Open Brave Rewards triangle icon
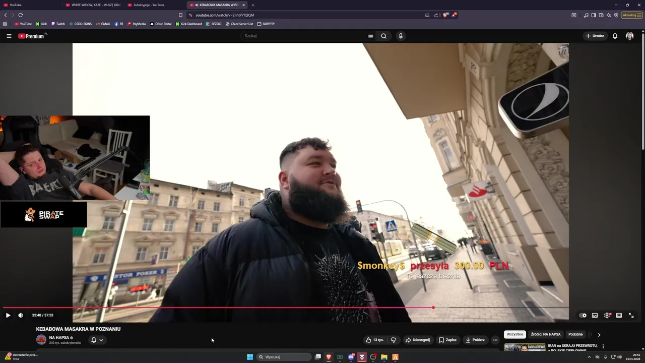This screenshot has height=363, width=645. [454, 15]
